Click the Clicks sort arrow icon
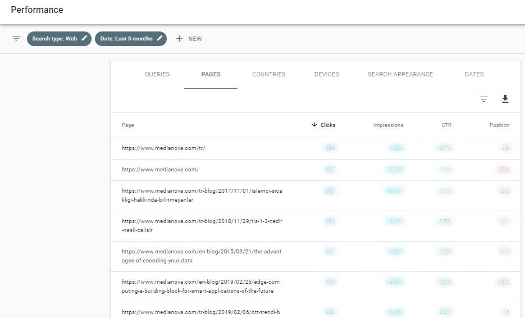525x318 pixels. (314, 124)
